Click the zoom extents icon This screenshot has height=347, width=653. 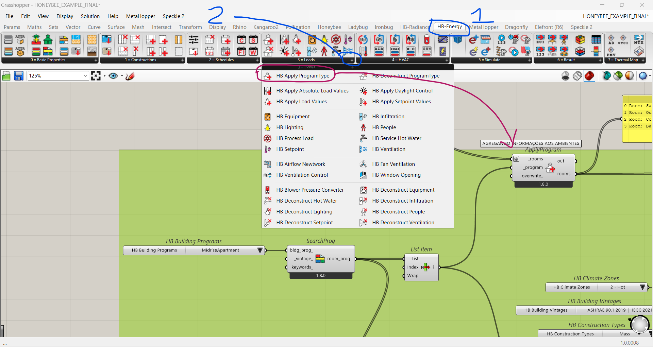pos(96,76)
